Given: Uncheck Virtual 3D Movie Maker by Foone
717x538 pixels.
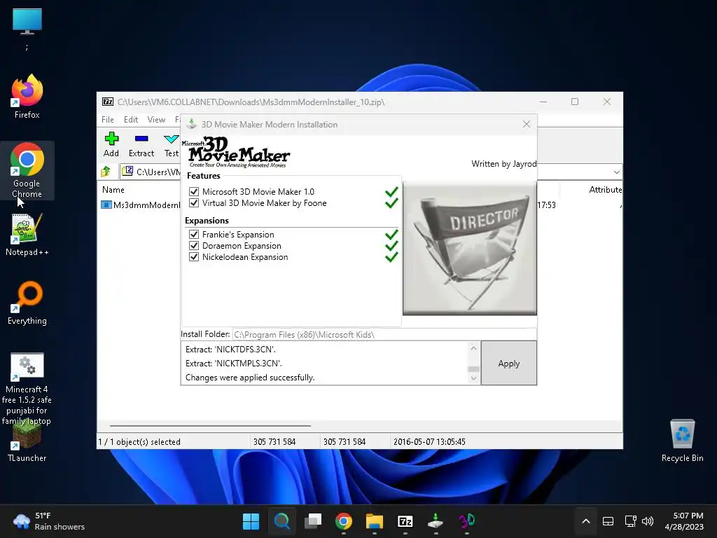Looking at the screenshot, I should click(194, 202).
